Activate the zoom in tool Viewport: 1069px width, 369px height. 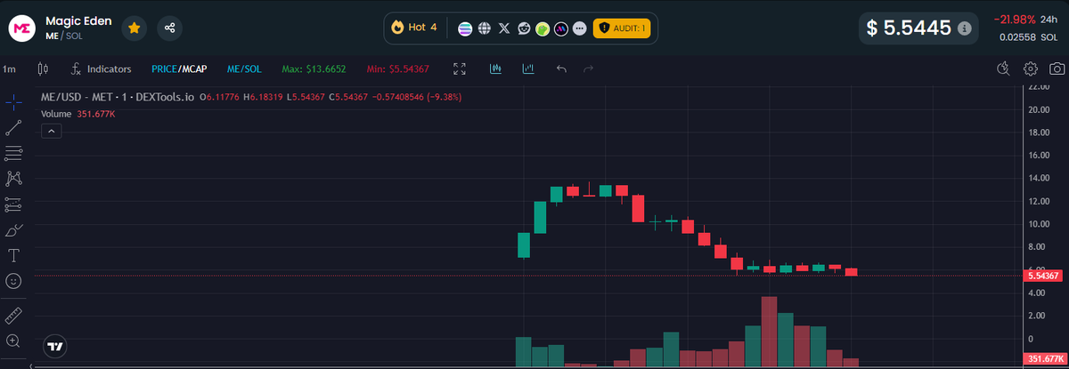pyautogui.click(x=13, y=341)
